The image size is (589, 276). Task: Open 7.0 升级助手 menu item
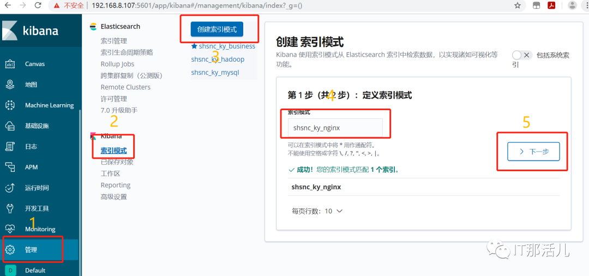point(119,110)
